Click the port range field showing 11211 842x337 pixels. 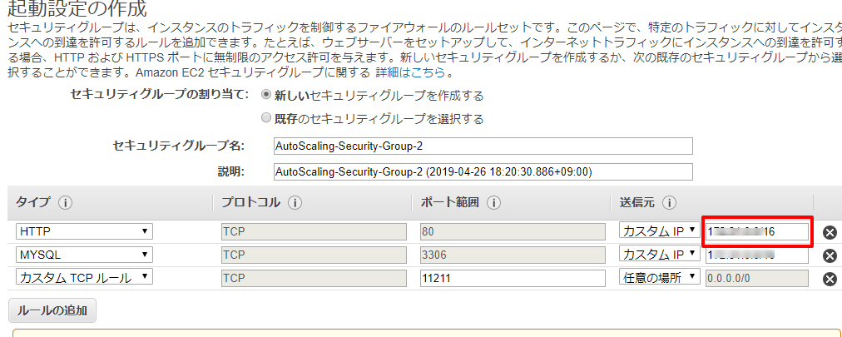pos(512,278)
